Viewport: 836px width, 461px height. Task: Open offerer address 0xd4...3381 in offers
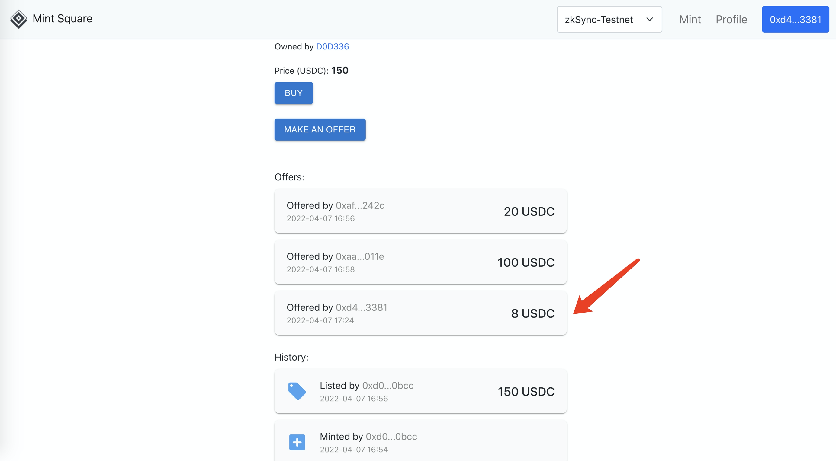361,307
